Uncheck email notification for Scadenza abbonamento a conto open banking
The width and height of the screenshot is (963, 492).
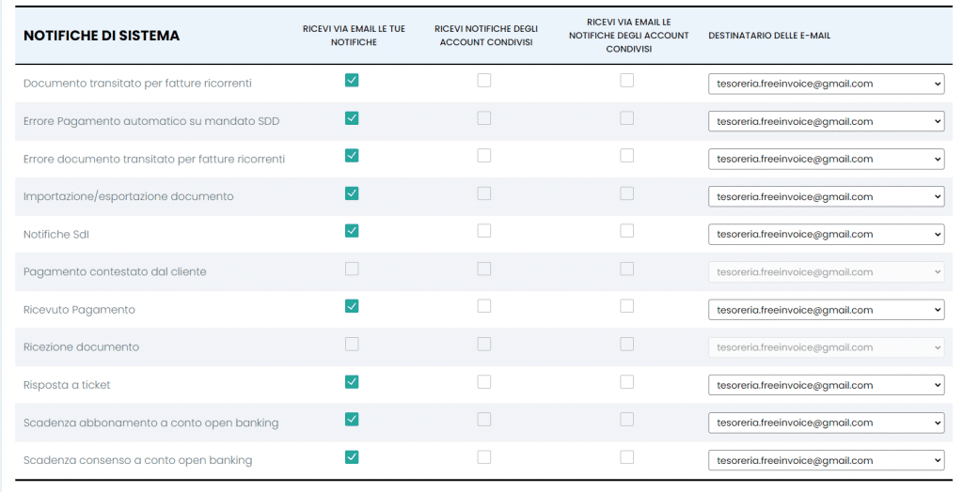[352, 419]
